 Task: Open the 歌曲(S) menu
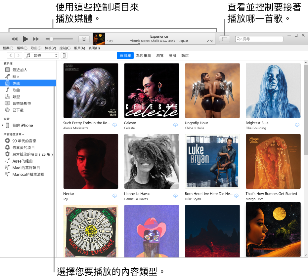coord(36,48)
